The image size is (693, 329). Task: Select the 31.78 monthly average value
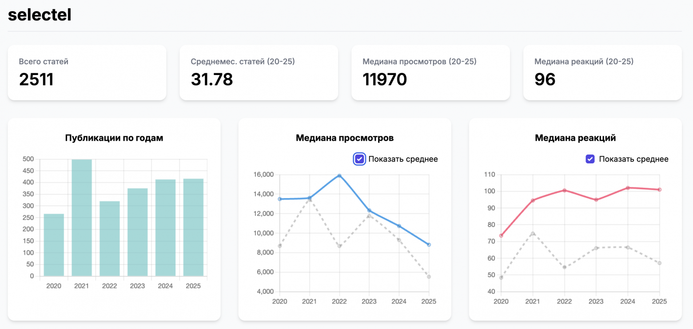(x=212, y=79)
